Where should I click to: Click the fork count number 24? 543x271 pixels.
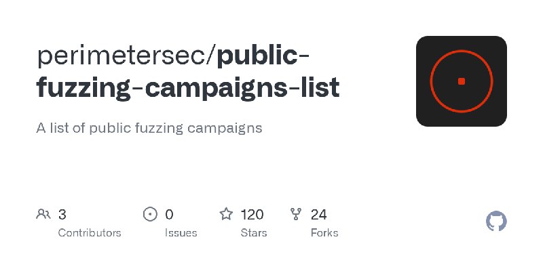point(319,215)
